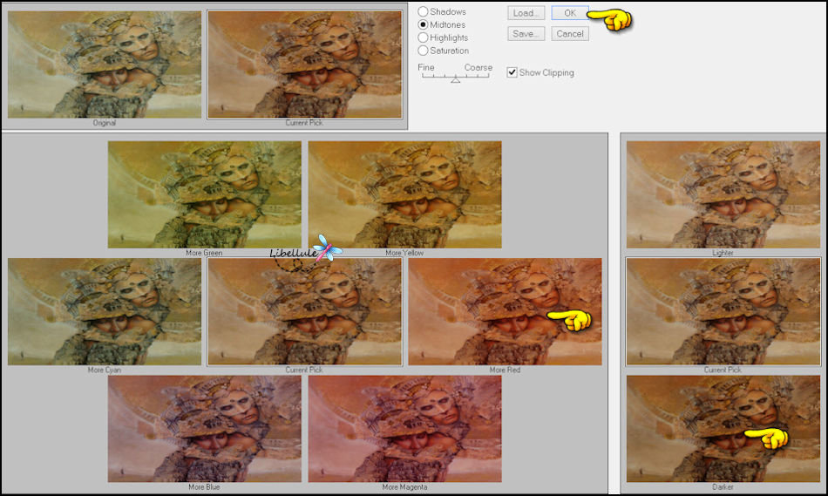Viewport: 828px width, 496px height.
Task: Select the Midtones radio button
Action: pyautogui.click(x=423, y=24)
